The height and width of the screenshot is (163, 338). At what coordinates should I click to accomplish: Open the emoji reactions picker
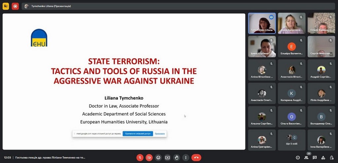(x=158, y=157)
